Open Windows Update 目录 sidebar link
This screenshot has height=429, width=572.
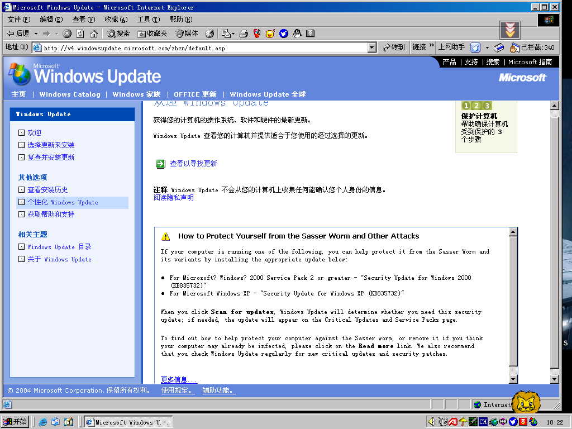pyautogui.click(x=59, y=247)
